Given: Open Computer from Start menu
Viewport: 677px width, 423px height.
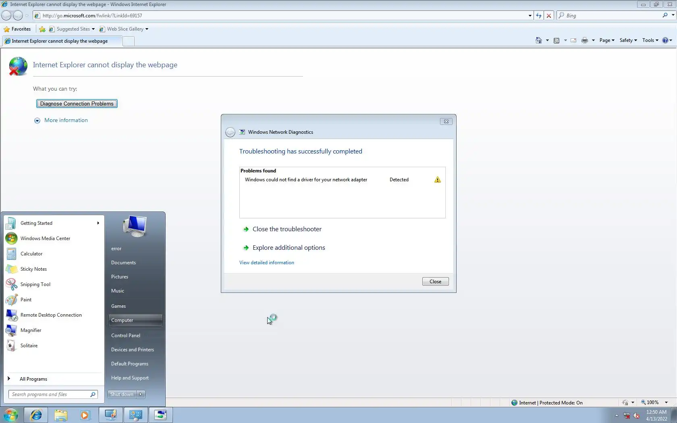Looking at the screenshot, I should click(135, 320).
